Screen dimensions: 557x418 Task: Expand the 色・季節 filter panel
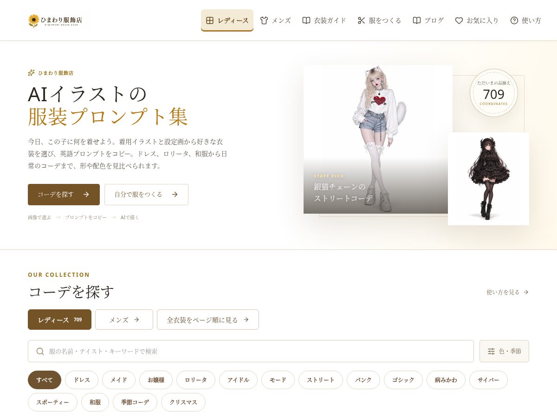(x=504, y=351)
